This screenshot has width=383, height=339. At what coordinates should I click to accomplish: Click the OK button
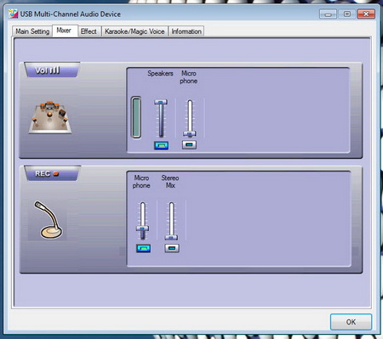coord(351,322)
